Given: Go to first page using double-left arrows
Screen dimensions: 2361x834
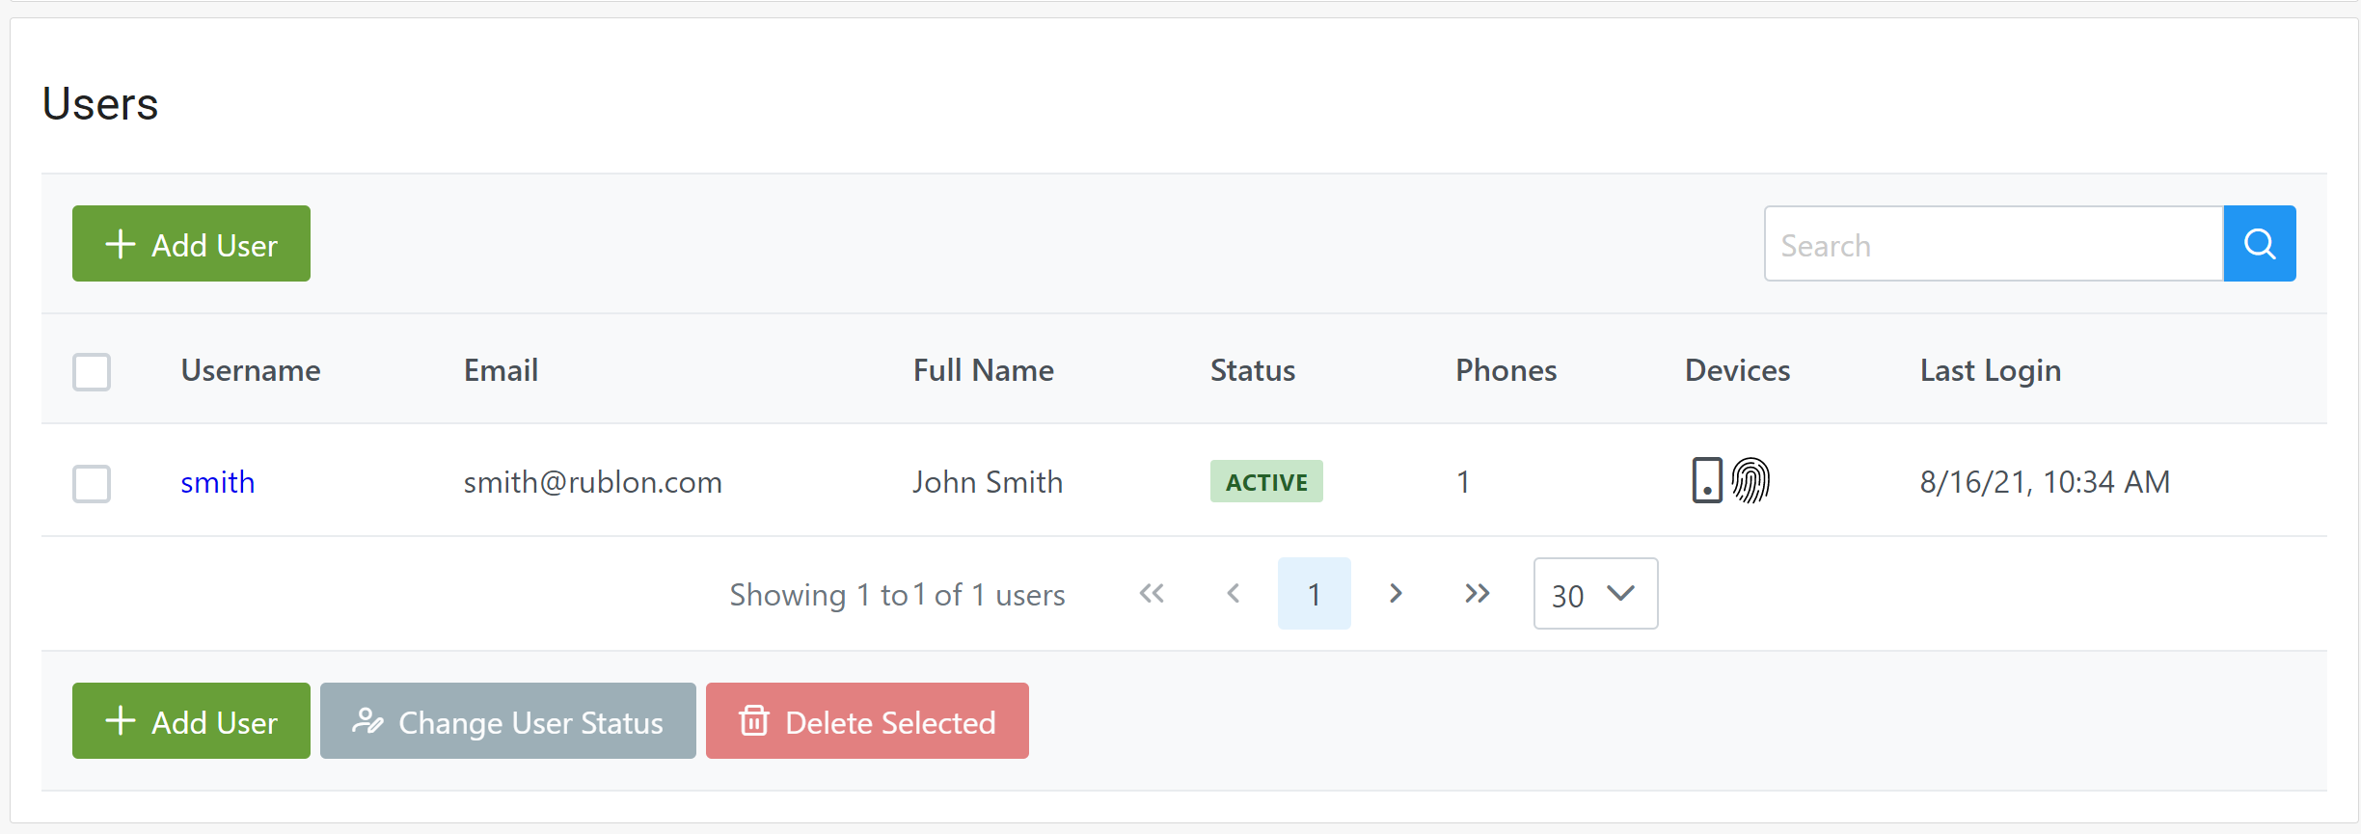Looking at the screenshot, I should (x=1152, y=594).
